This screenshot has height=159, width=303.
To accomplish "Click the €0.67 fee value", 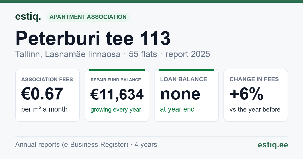I will click(42, 94).
